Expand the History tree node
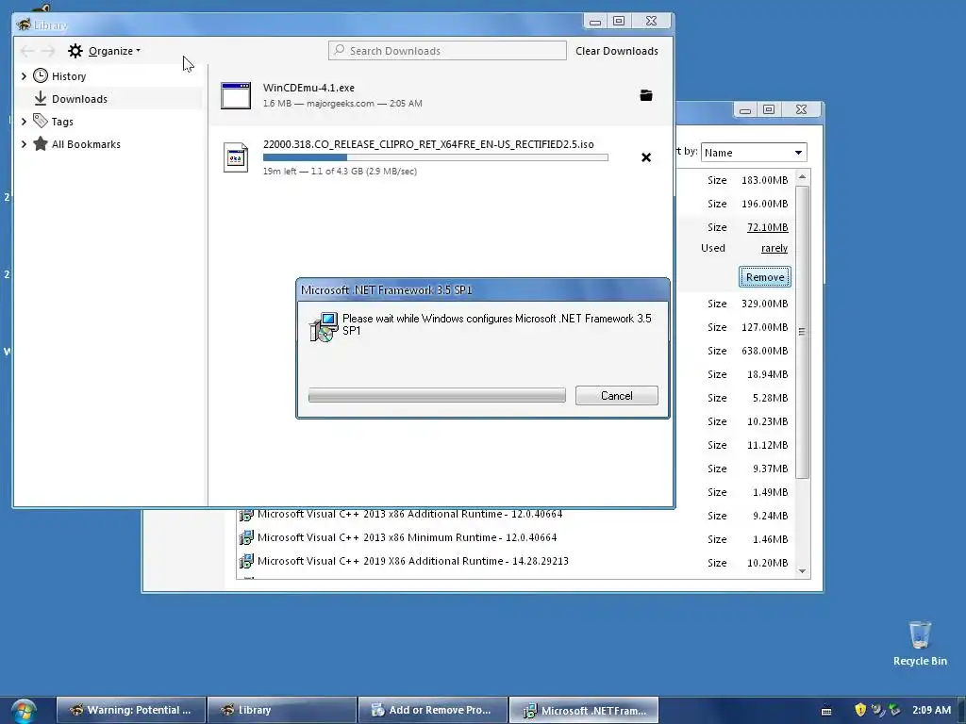Image resolution: width=966 pixels, height=724 pixels. pos(24,76)
